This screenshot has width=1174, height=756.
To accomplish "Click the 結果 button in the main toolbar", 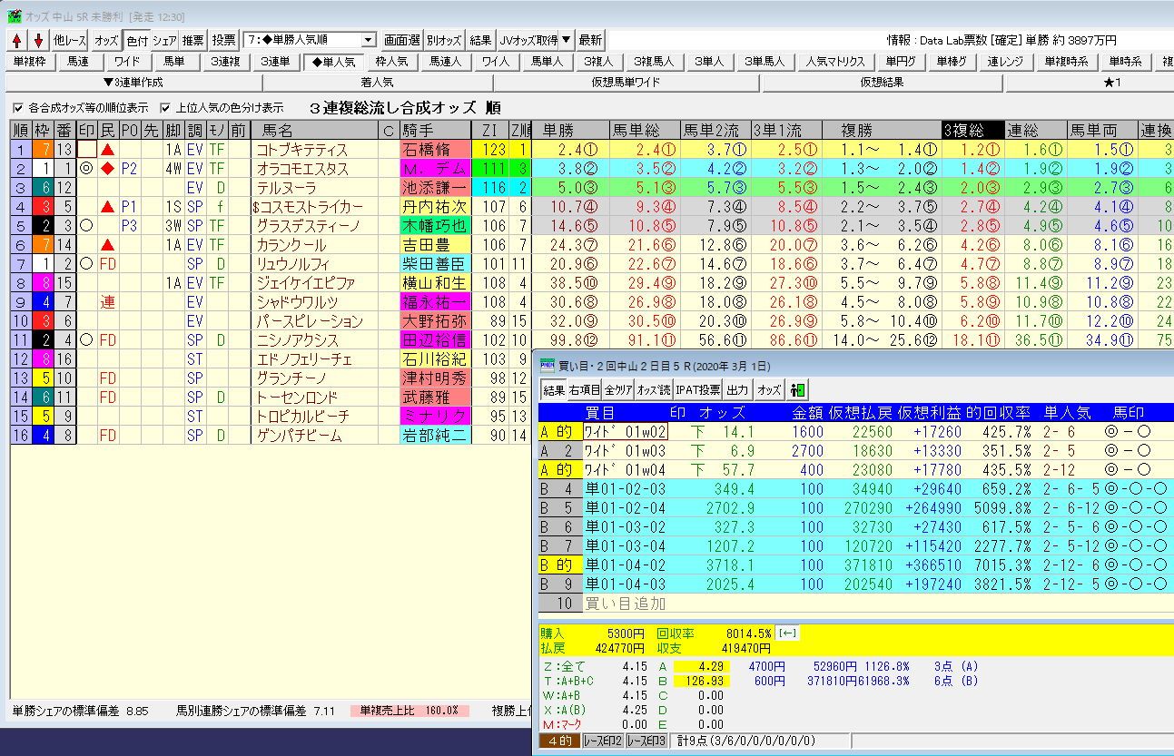I will coord(481,40).
